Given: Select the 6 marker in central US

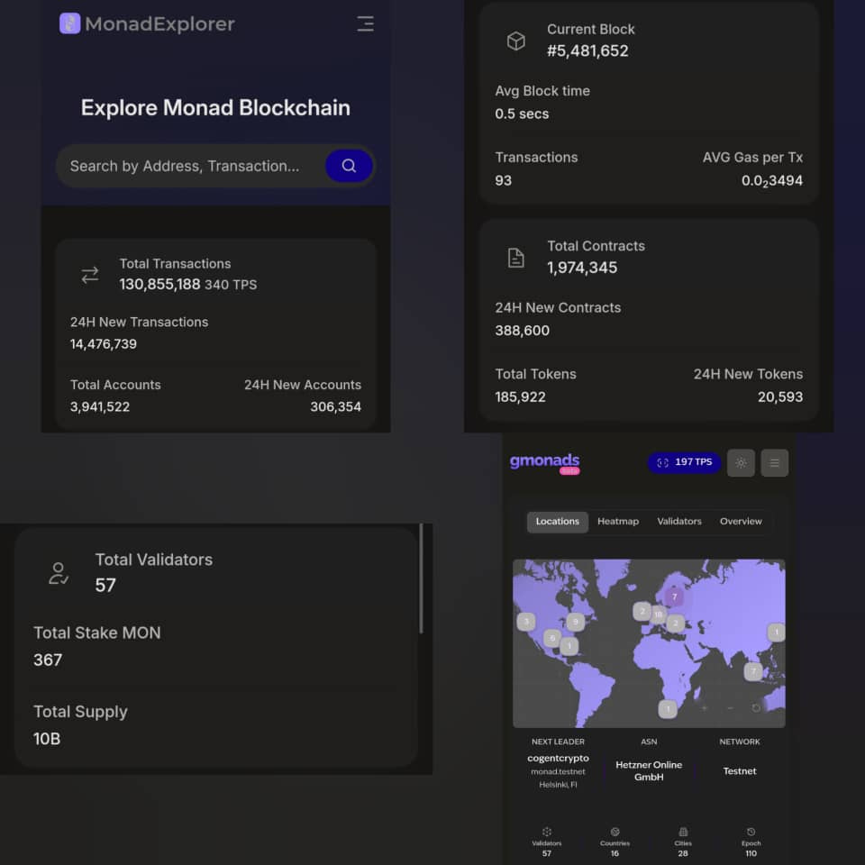Looking at the screenshot, I should point(552,638).
